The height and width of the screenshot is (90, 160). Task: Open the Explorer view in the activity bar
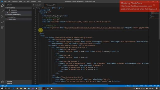pos(2,5)
